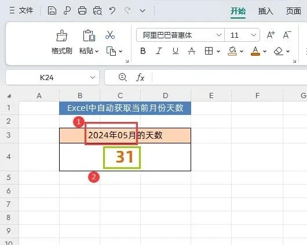Click the Name Box showing K24
The height and width of the screenshot is (245, 307).
[x=46, y=78]
